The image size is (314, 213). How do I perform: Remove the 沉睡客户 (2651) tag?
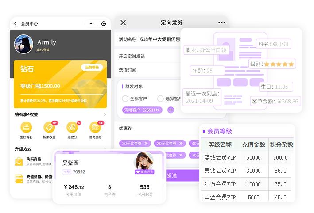point(157,110)
